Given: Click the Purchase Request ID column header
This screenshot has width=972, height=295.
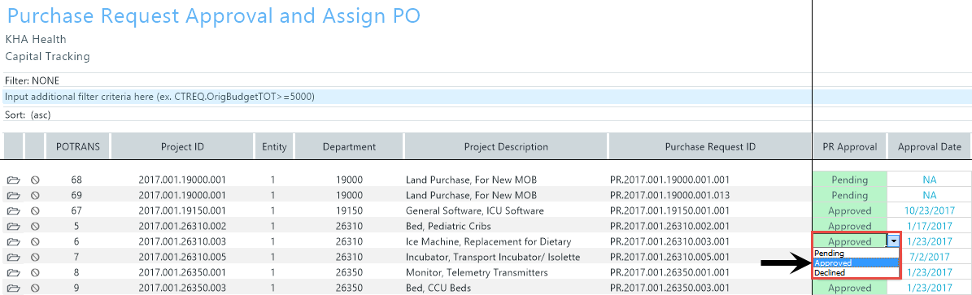Looking at the screenshot, I should coord(710,147).
